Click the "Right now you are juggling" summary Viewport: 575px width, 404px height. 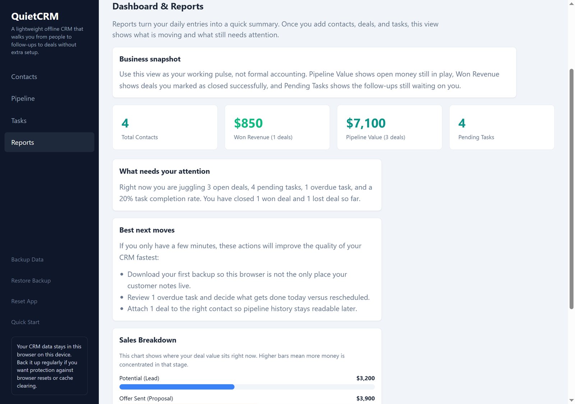coord(246,193)
